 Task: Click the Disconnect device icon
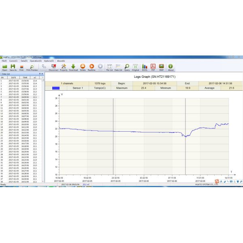53,66
